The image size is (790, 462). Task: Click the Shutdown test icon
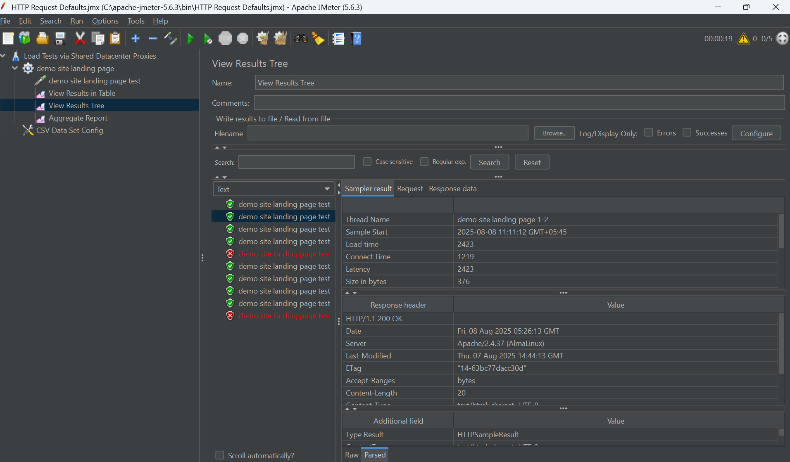[x=243, y=38]
